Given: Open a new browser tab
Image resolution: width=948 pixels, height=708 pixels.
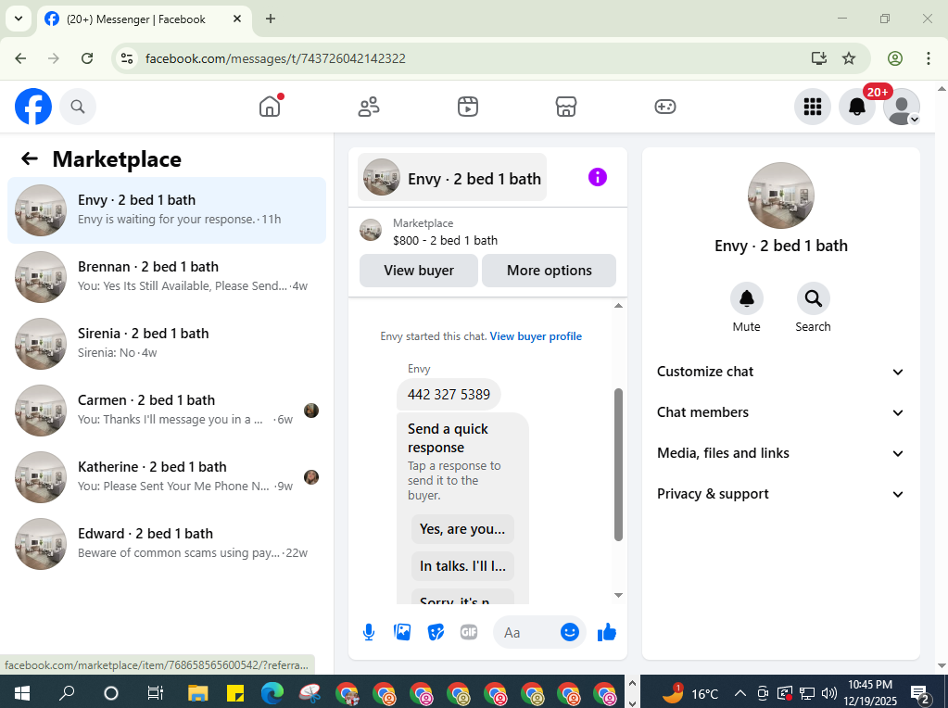Looking at the screenshot, I should click(271, 19).
